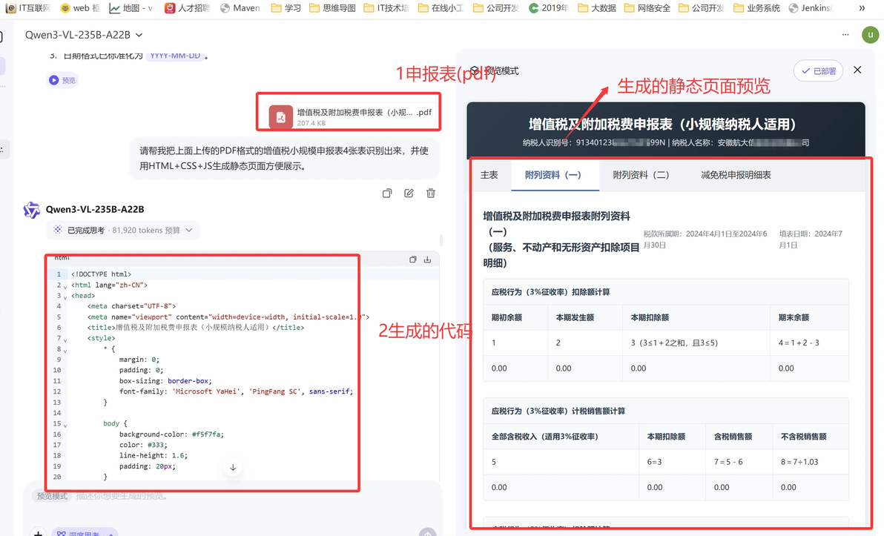Viewport: 884px width, 536px height.
Task: Delete the message with trash icon
Action: 431,193
